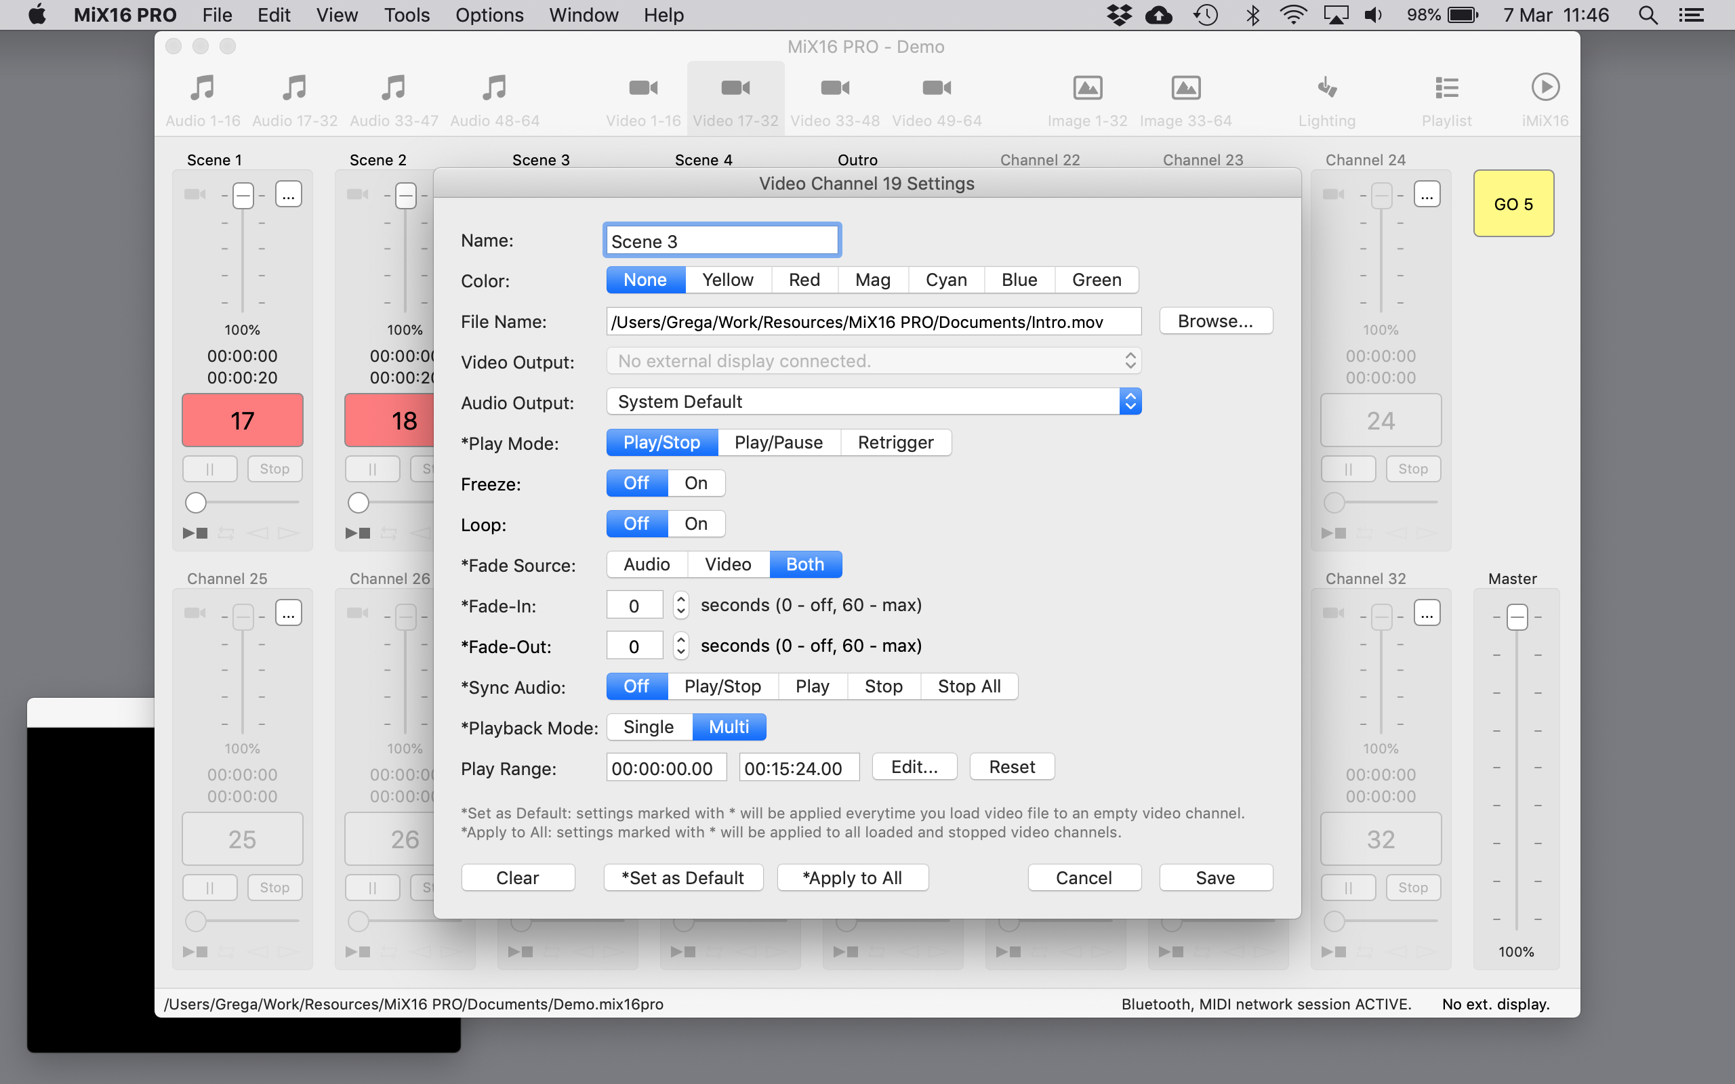Viewport: 1735px width, 1084px height.
Task: Select the Image 1-32 picture icon
Action: point(1087,88)
